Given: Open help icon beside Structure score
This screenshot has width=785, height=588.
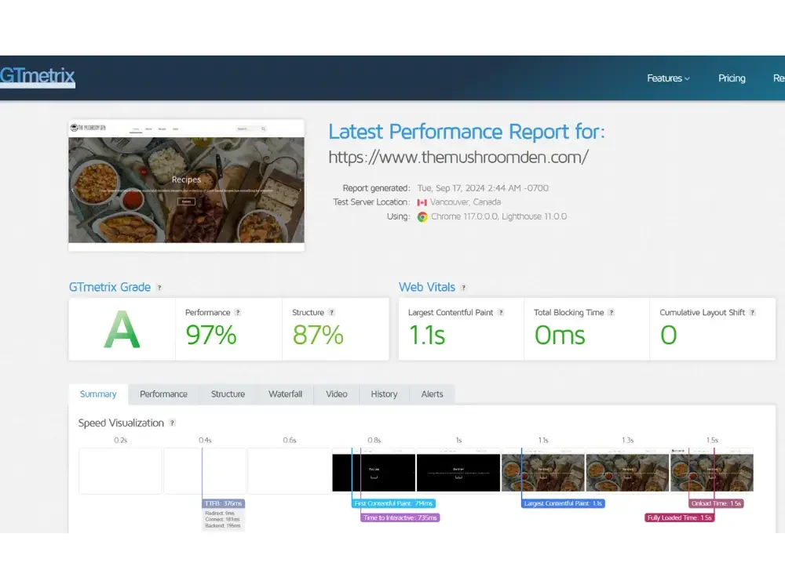Looking at the screenshot, I should click(x=331, y=313).
